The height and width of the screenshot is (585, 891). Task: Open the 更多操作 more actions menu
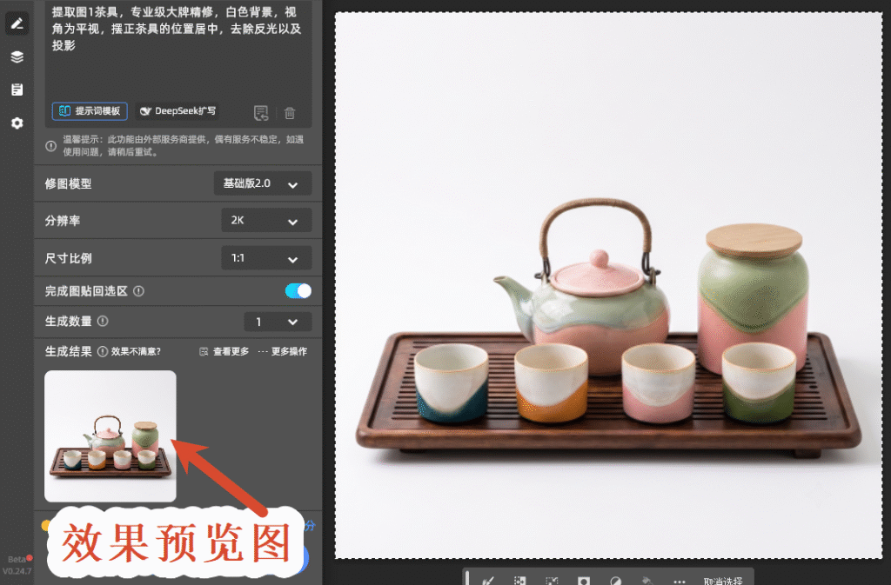[x=283, y=351]
